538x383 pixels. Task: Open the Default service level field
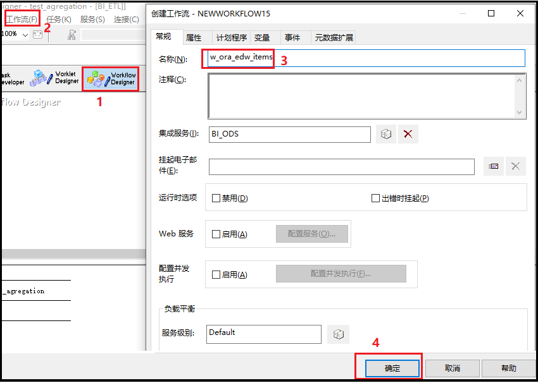coord(263,334)
